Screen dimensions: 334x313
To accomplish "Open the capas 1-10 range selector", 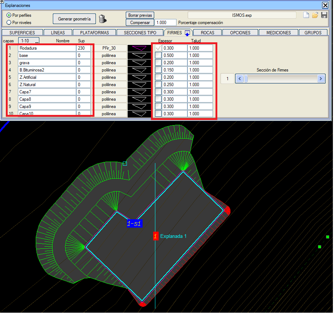I will pyautogui.click(x=29, y=40).
